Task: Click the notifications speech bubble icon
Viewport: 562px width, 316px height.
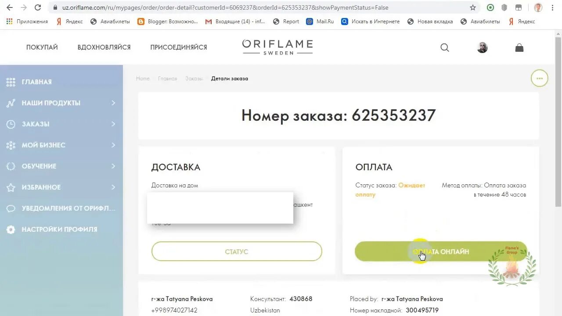Action: click(x=11, y=208)
